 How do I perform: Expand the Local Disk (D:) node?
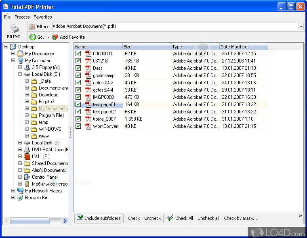20,142
